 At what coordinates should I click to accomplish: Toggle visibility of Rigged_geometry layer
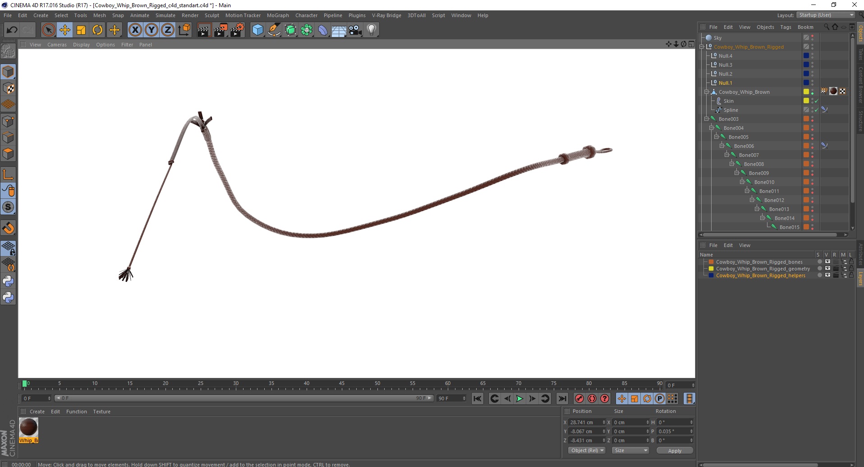(x=827, y=269)
